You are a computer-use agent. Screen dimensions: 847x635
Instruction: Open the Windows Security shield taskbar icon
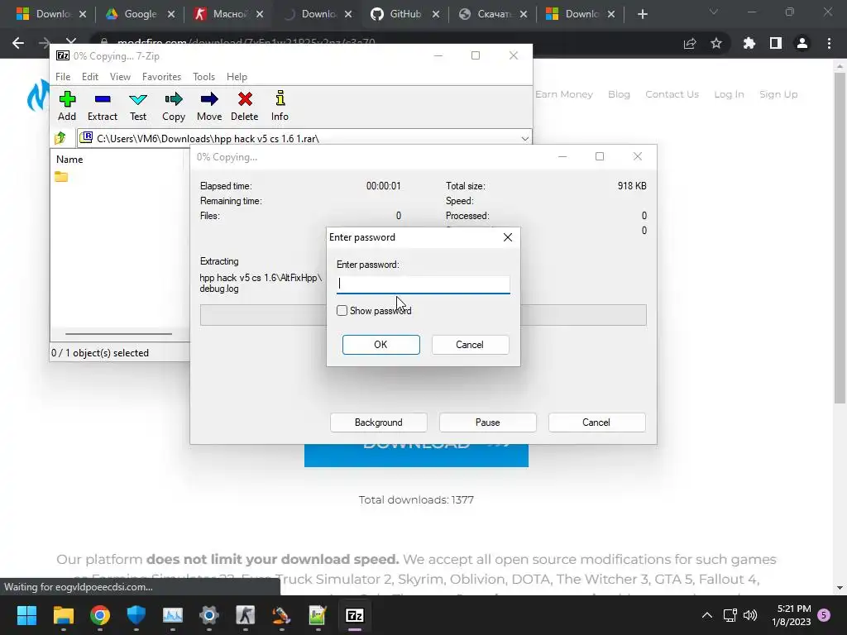pyautogui.click(x=136, y=615)
